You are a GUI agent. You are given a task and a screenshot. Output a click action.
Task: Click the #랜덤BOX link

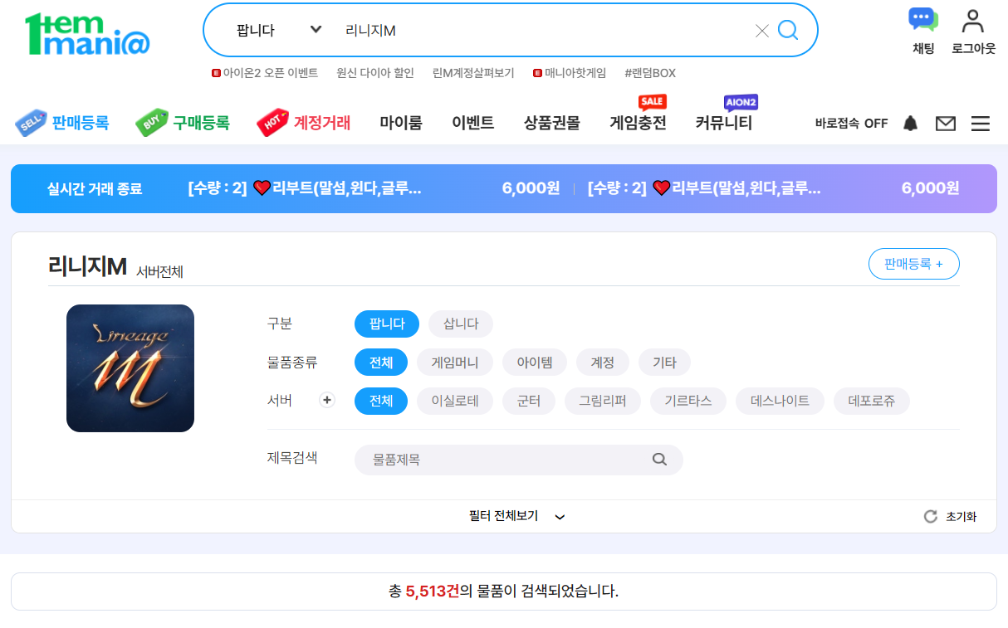[650, 73]
